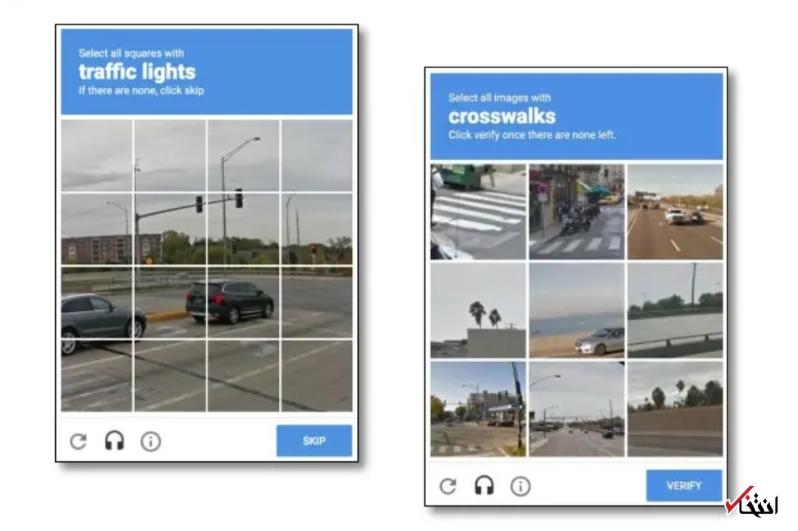The height and width of the screenshot is (531, 798).
Task: Open info icon in crosswalks captcha
Action: tap(521, 486)
